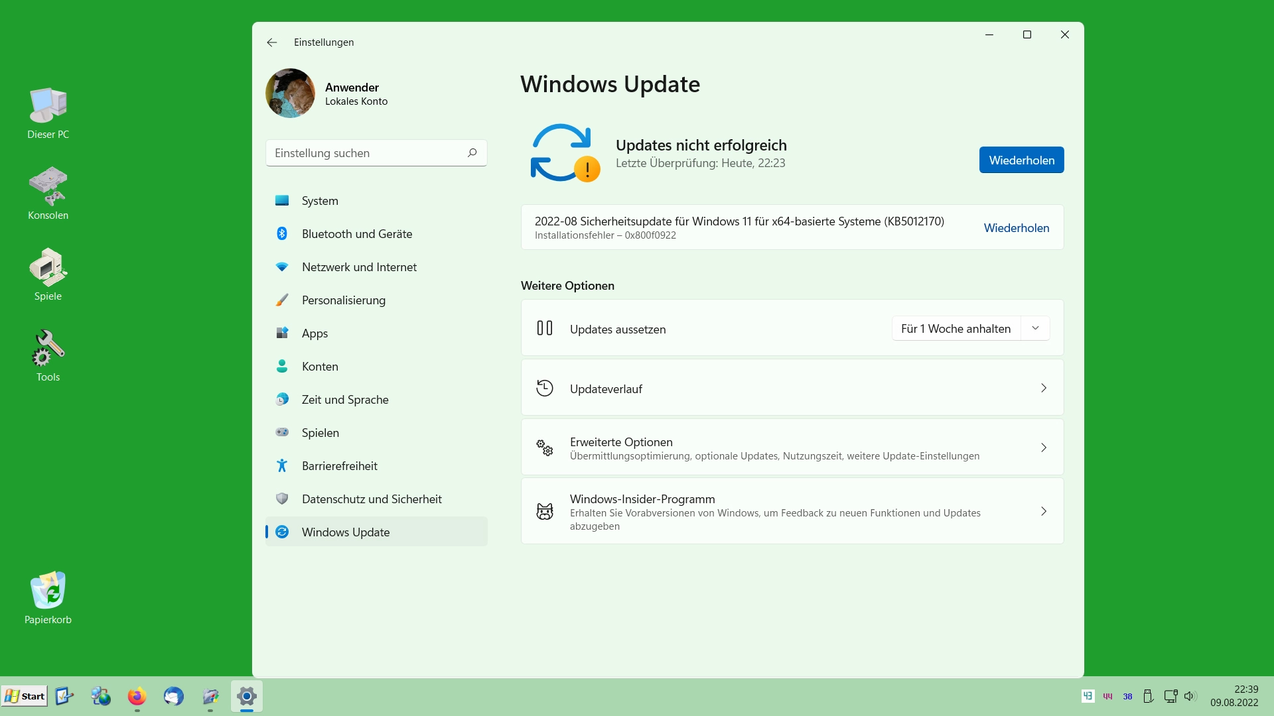Open Papierkorb on desktop
Image resolution: width=1274 pixels, height=716 pixels.
[x=48, y=598]
